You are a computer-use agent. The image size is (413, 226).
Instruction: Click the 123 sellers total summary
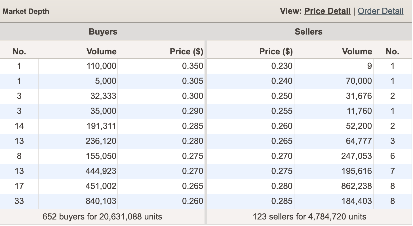(x=309, y=217)
